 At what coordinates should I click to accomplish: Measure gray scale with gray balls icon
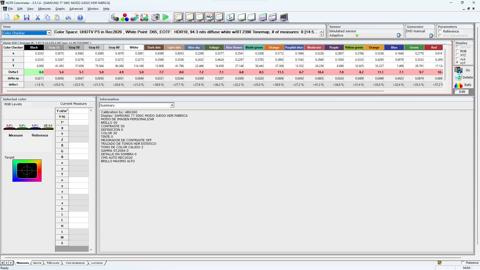[x=115, y=17]
